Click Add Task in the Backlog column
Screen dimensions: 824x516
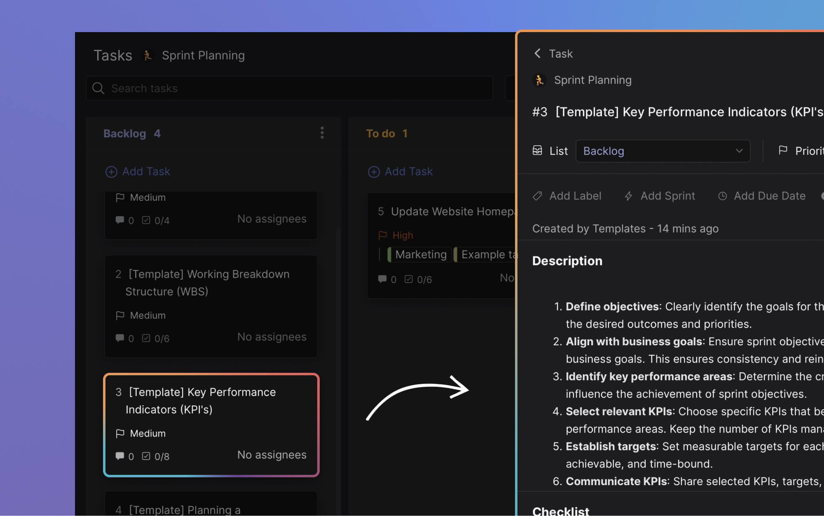138,172
